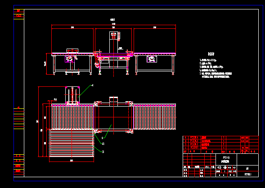Select item number 1 in the parts list

pyautogui.click(x=185, y=148)
